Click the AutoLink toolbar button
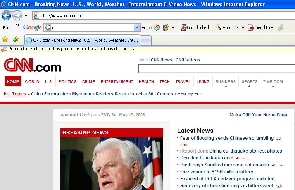The height and width of the screenshot is (190, 295). click(229, 27)
